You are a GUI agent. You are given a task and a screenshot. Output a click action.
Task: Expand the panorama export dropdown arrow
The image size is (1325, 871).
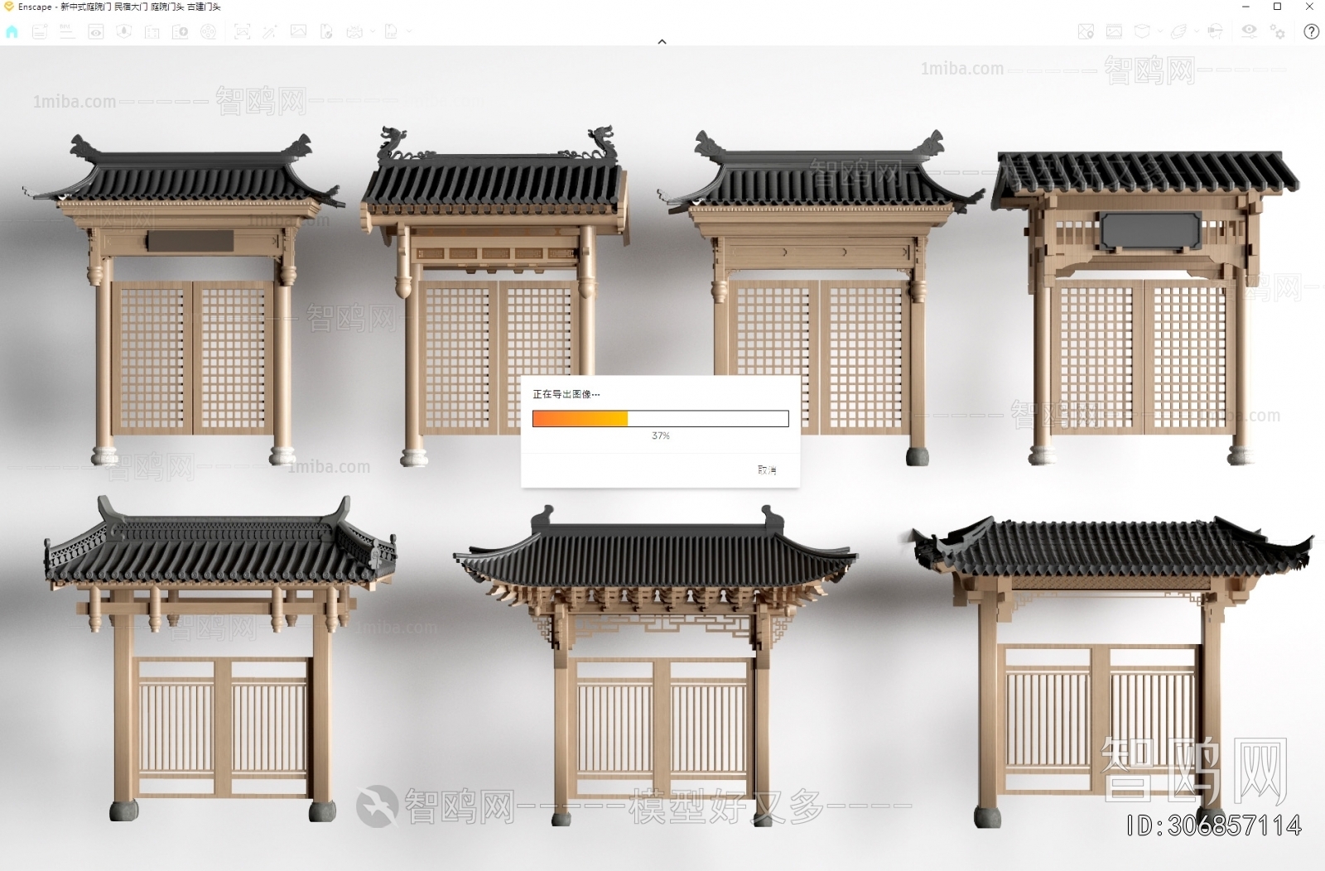pyautogui.click(x=373, y=31)
